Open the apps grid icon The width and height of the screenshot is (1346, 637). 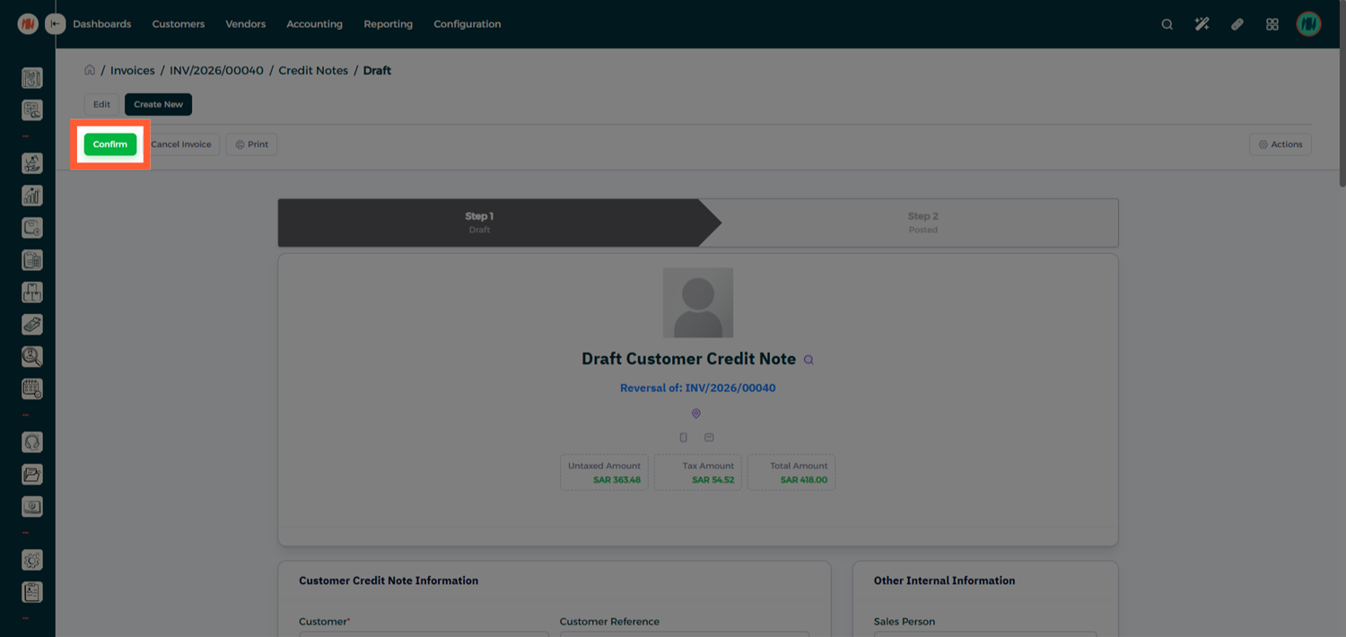pyautogui.click(x=1272, y=24)
